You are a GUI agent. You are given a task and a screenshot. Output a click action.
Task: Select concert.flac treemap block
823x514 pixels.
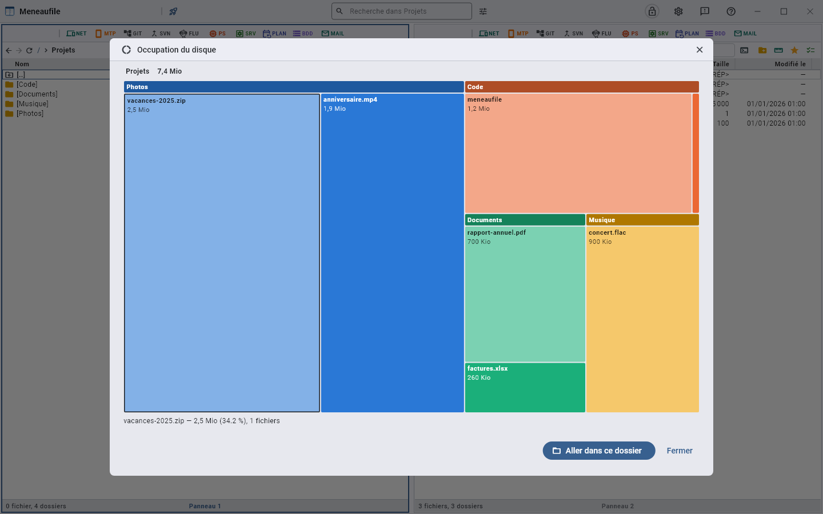643,319
